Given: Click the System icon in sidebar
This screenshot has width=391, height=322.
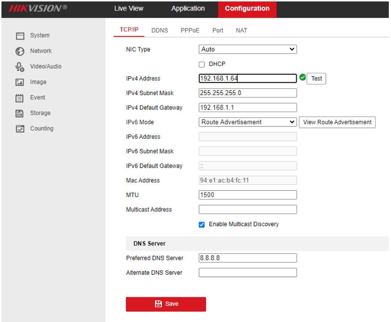Looking at the screenshot, I should click(20, 36).
